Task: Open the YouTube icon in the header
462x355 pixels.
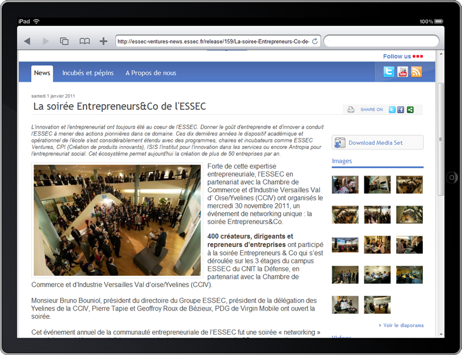Action: tap(403, 72)
